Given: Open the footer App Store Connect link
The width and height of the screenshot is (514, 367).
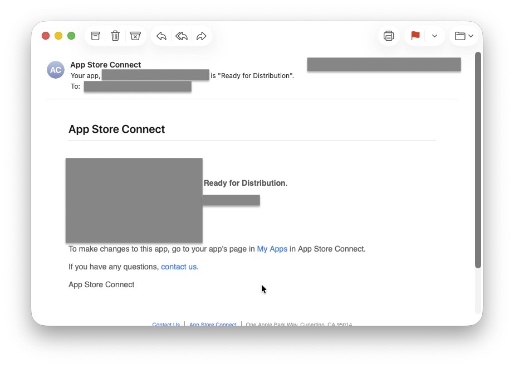Looking at the screenshot, I should [213, 324].
